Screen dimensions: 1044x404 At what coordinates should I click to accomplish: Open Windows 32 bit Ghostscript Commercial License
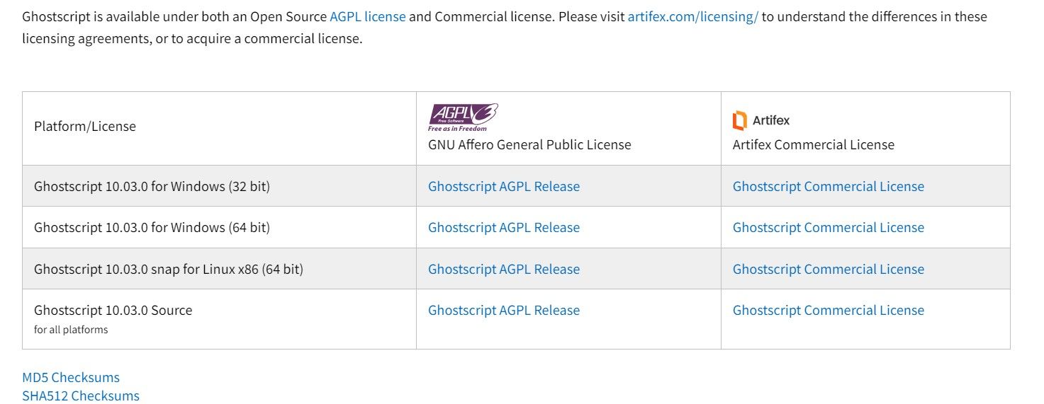828,187
